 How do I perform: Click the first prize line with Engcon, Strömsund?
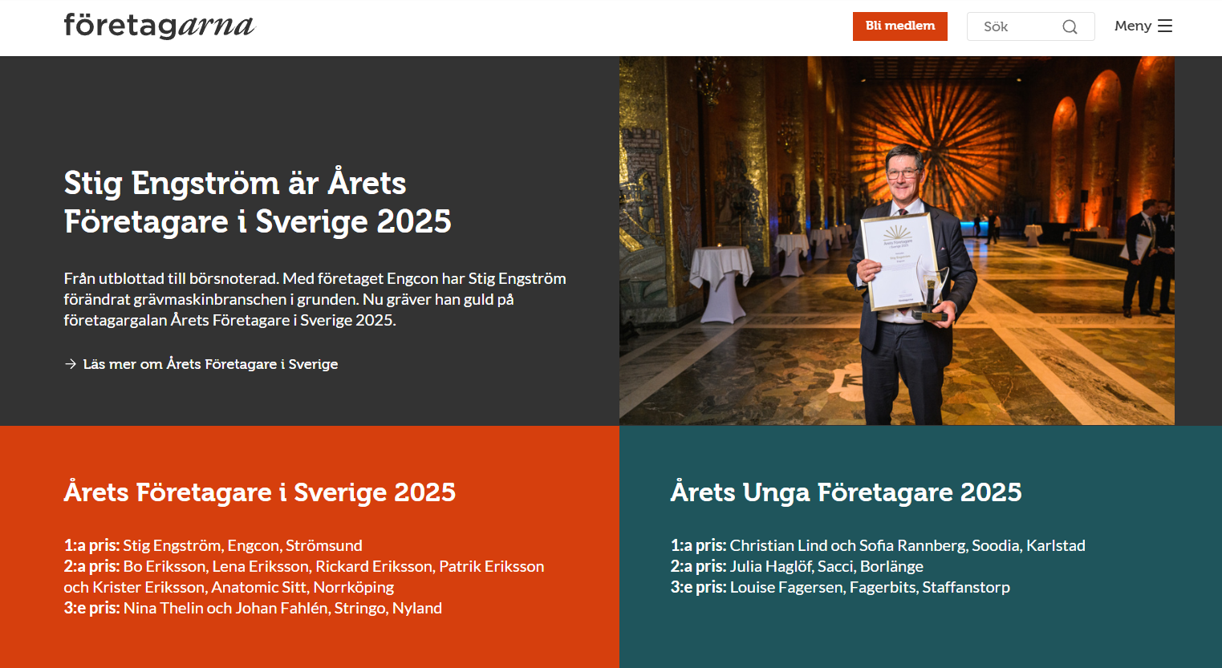[x=213, y=545]
